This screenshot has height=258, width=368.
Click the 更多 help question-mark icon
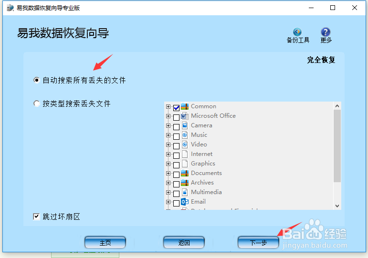(x=326, y=31)
